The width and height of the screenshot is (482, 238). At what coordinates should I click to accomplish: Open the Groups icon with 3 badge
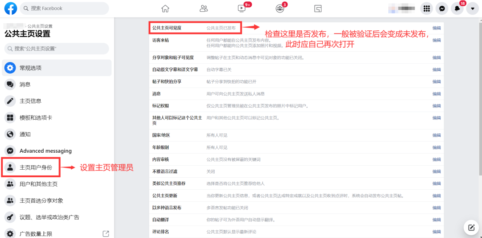[280, 8]
